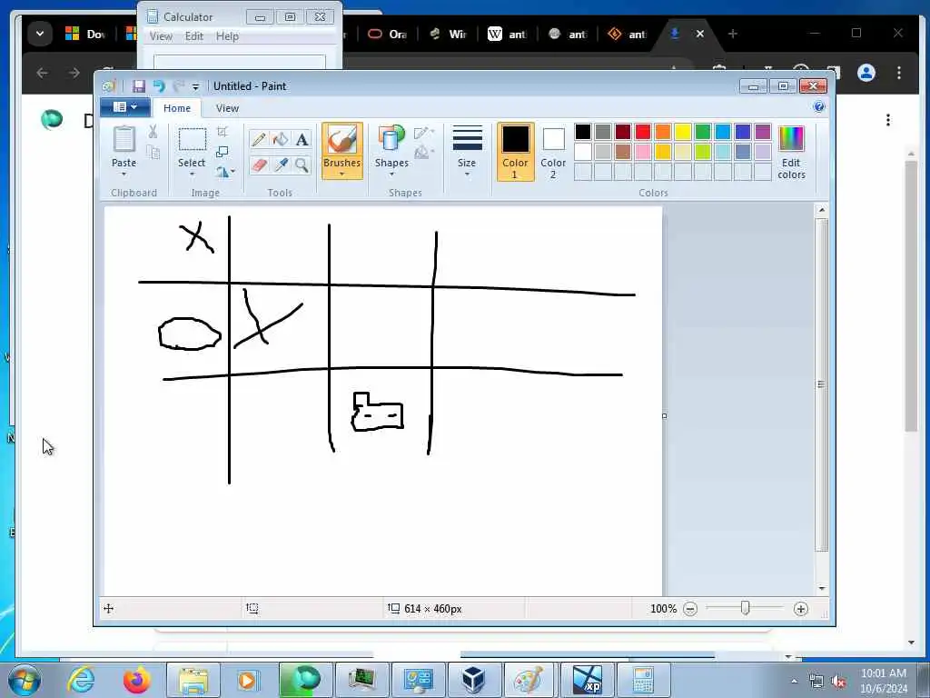Click the Resize icon in Image group
Image resolution: width=930 pixels, height=698 pixels.
point(223,152)
